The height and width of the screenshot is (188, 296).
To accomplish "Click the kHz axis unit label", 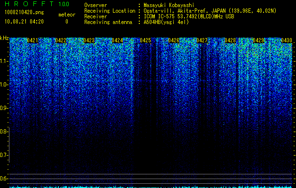I will (x=4, y=38).
